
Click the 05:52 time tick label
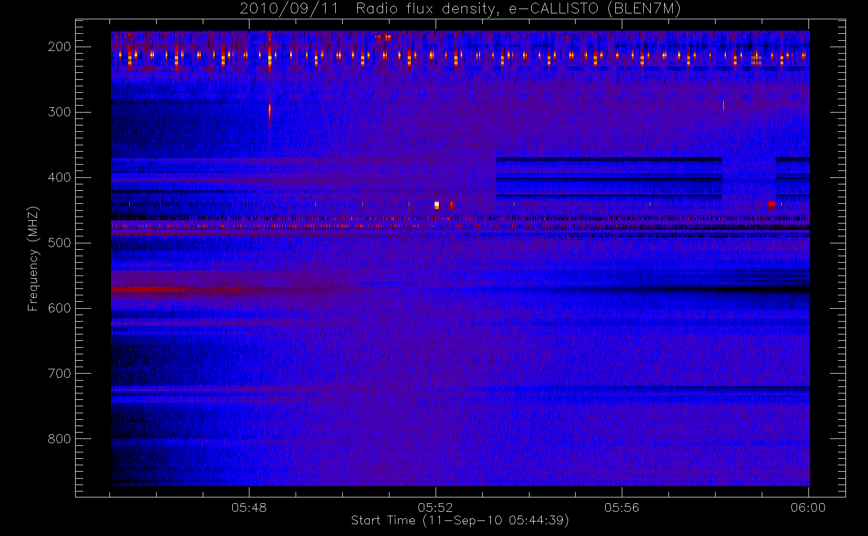pos(436,507)
